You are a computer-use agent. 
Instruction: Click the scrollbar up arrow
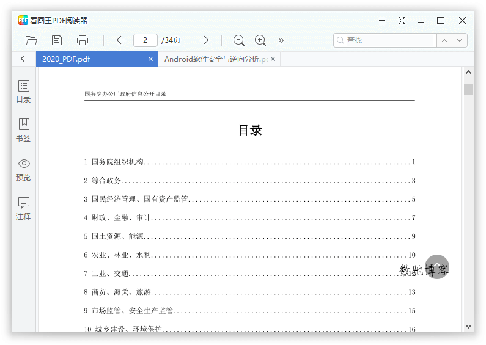[x=468, y=72]
